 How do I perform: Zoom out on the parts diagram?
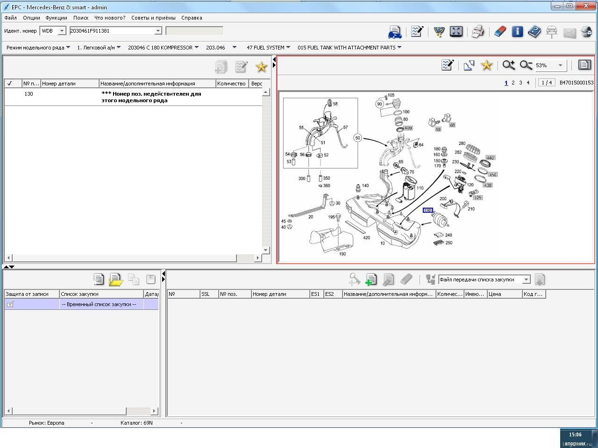526,65
